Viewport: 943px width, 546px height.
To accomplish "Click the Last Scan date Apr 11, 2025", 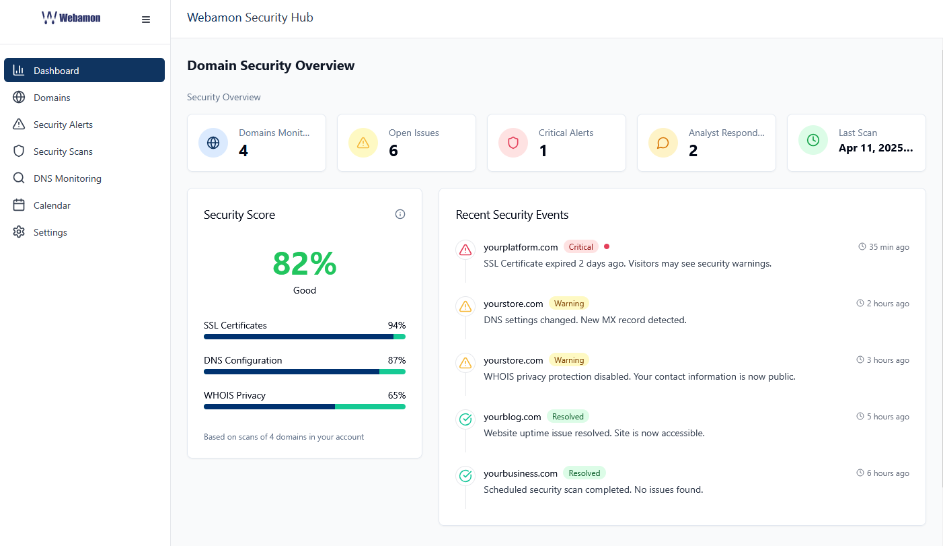I will [x=876, y=148].
